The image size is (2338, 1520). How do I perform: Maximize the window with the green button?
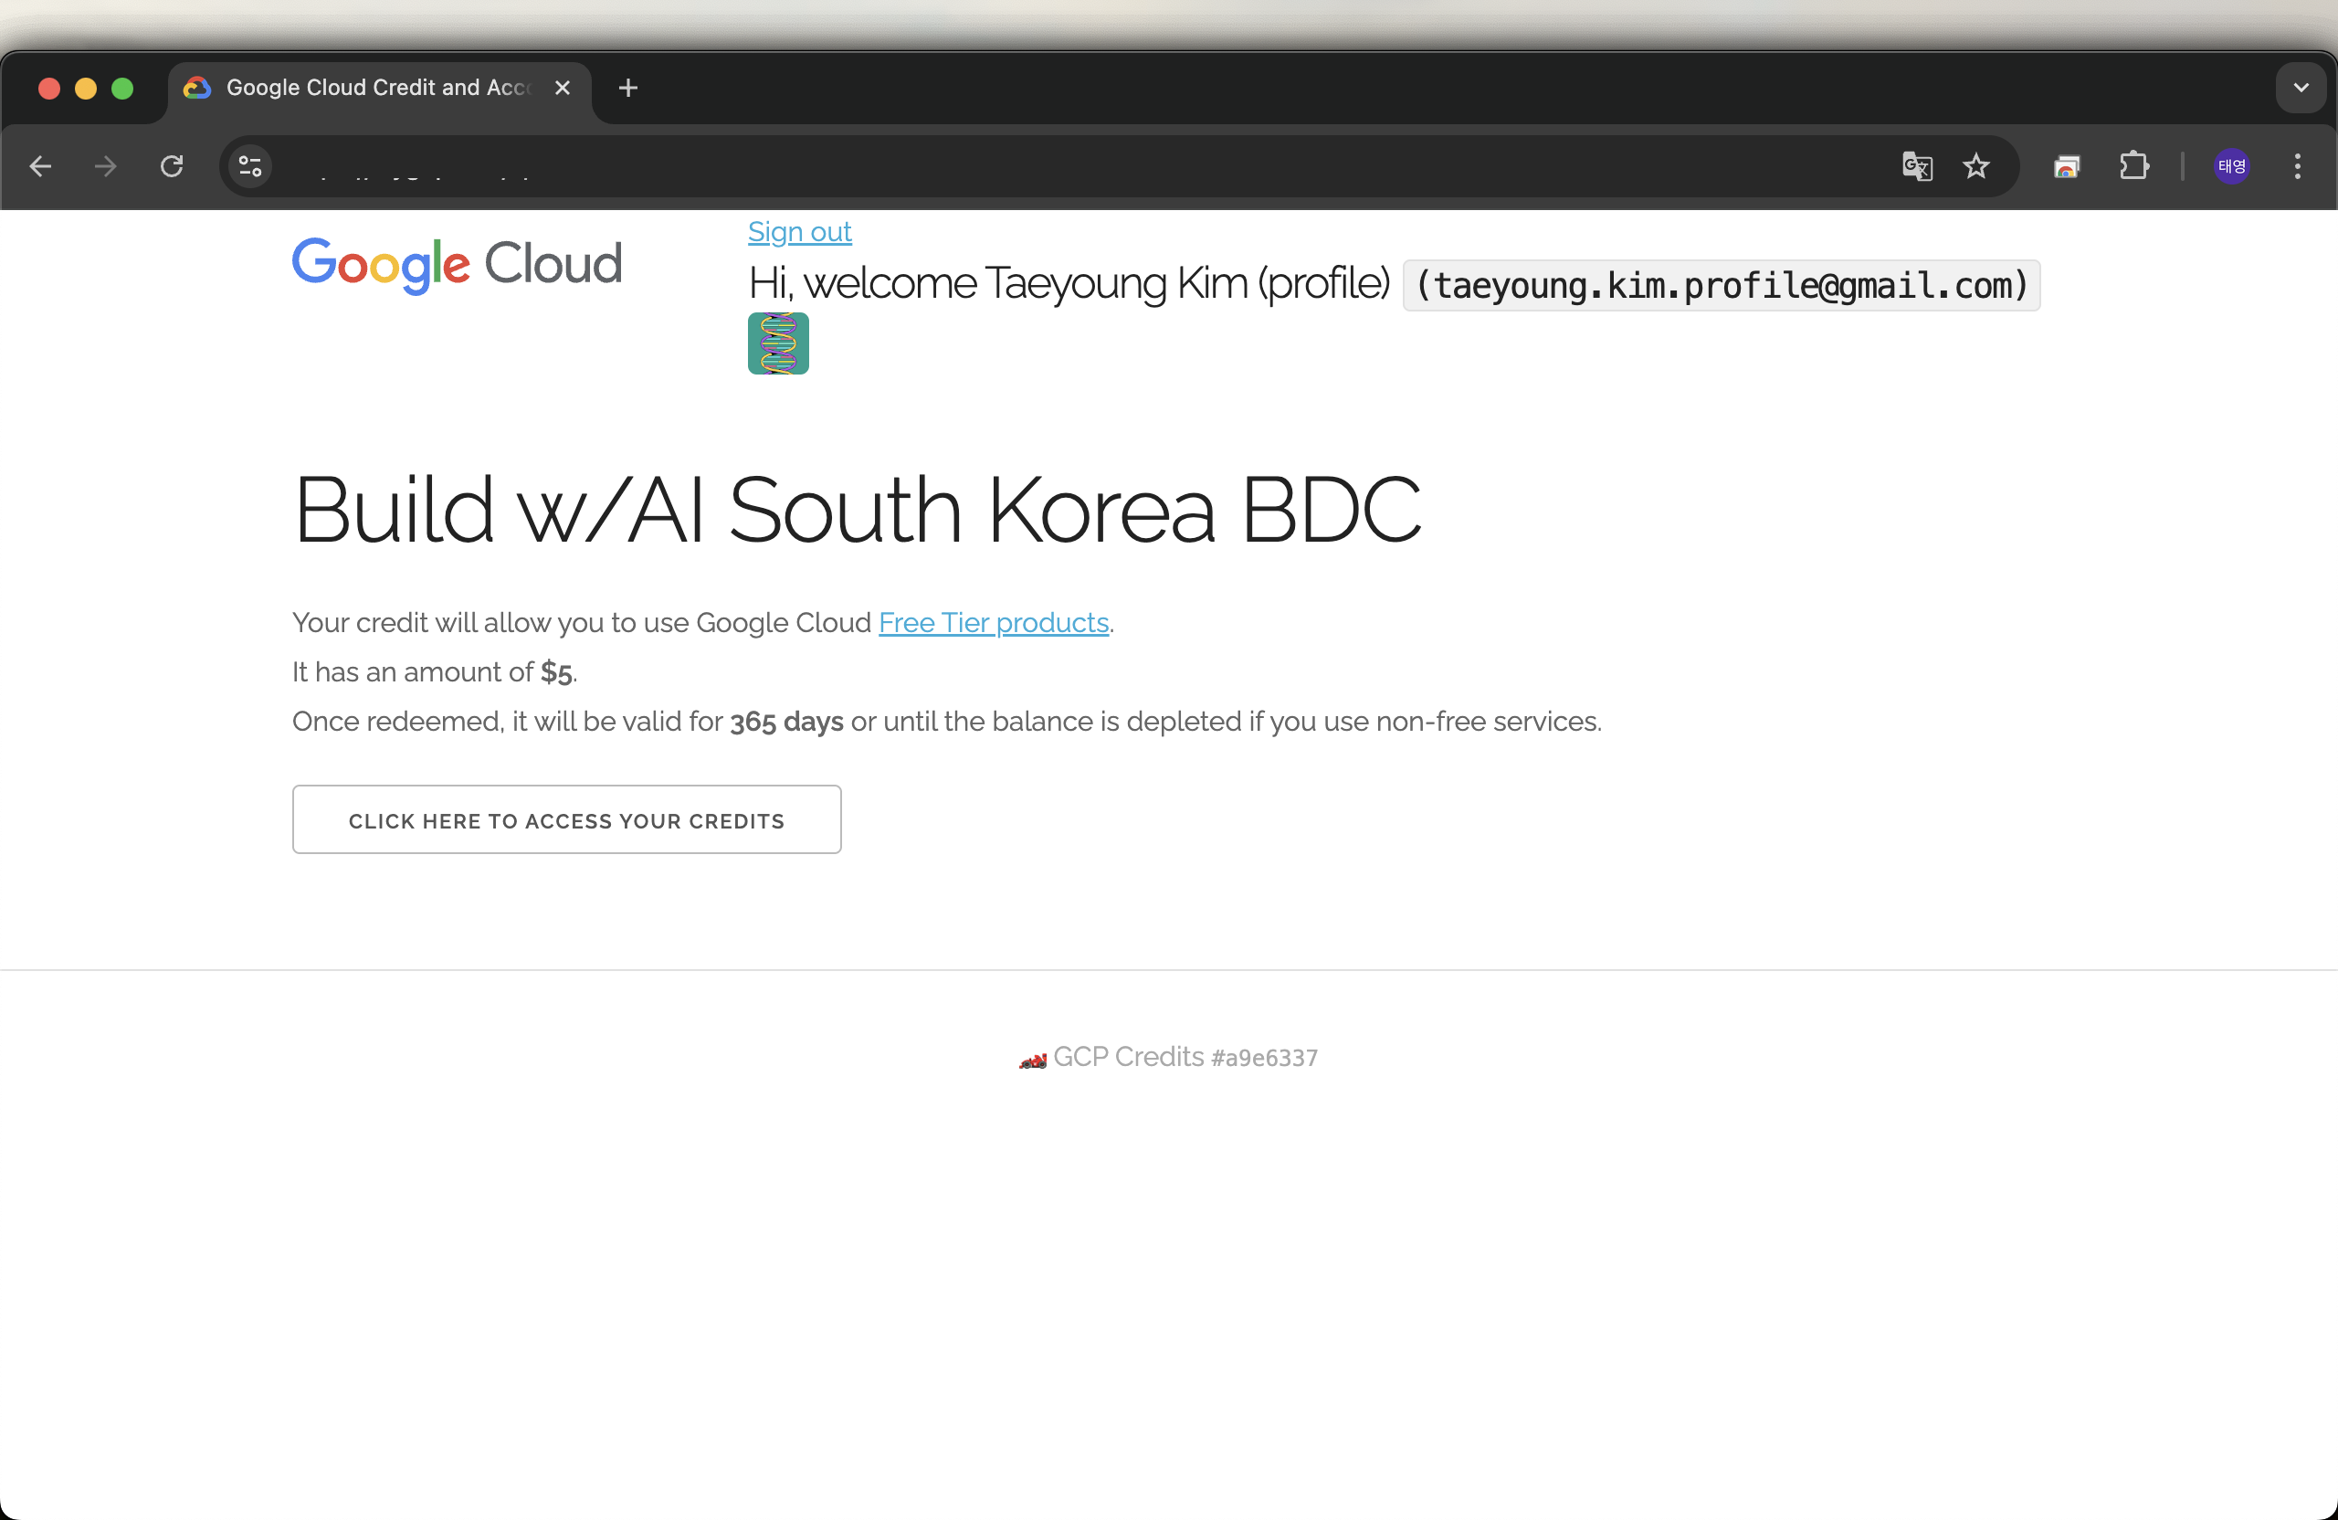122,89
